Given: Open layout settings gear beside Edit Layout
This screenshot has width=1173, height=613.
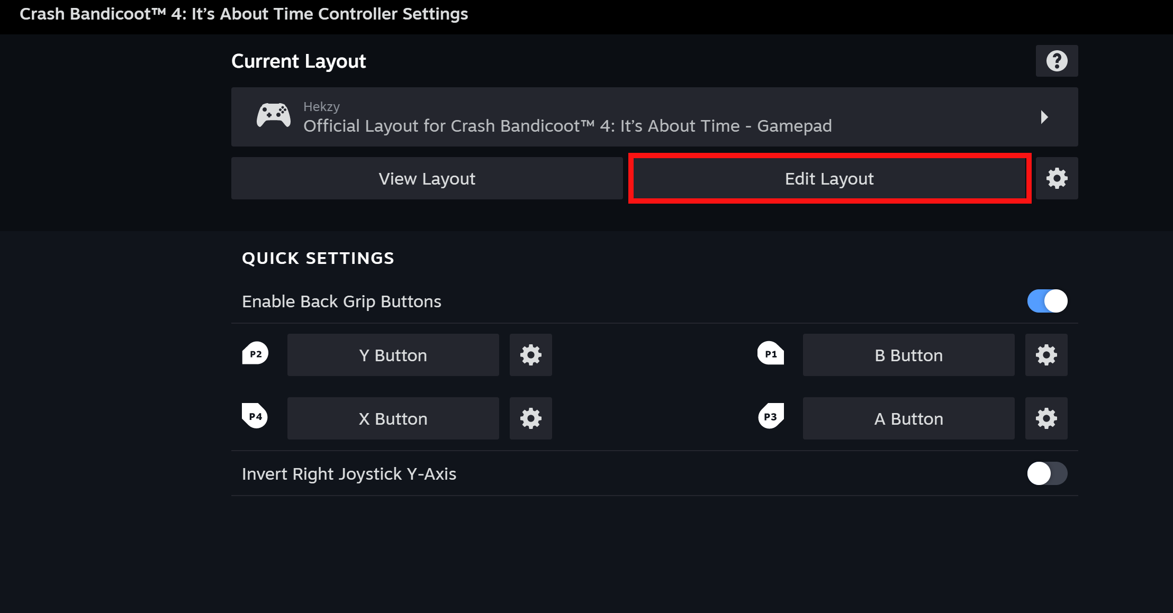Looking at the screenshot, I should coord(1057,178).
